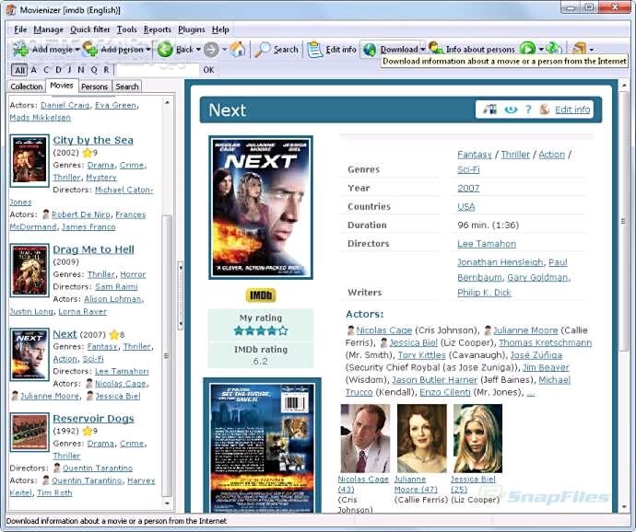The width and height of the screenshot is (636, 532).
Task: Click the movie list vertical scrollbar thumb
Action: pos(166,356)
